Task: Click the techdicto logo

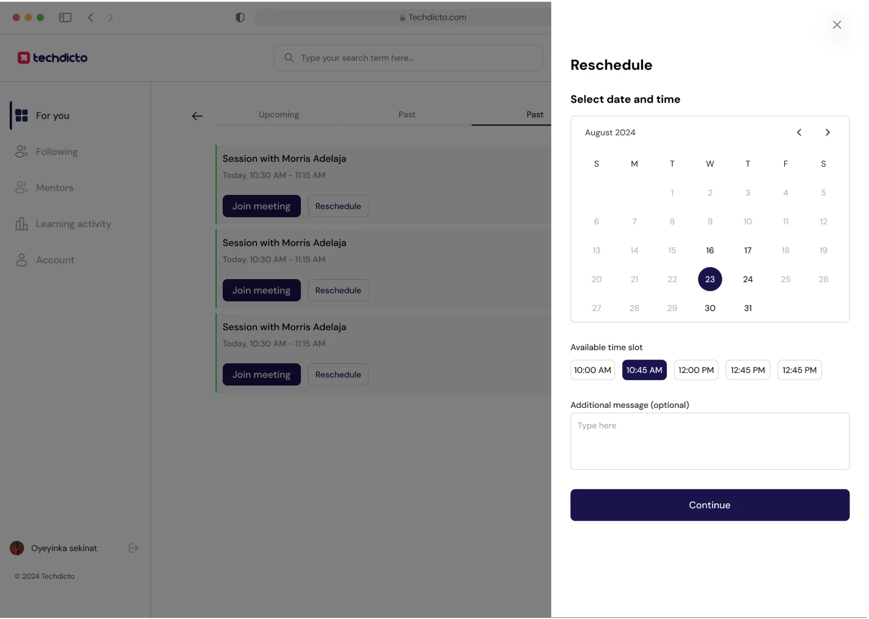Action: pos(52,58)
